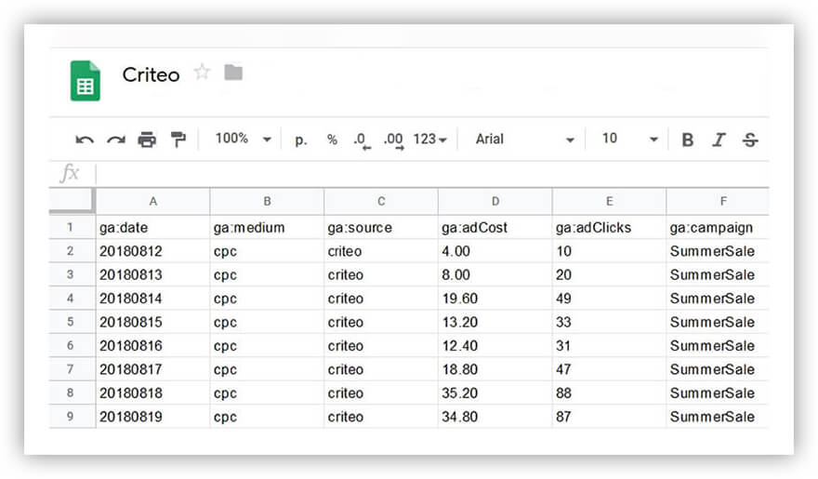This screenshot has height=479, width=818.
Task: Click the cell containing 20180812
Action: click(x=152, y=251)
